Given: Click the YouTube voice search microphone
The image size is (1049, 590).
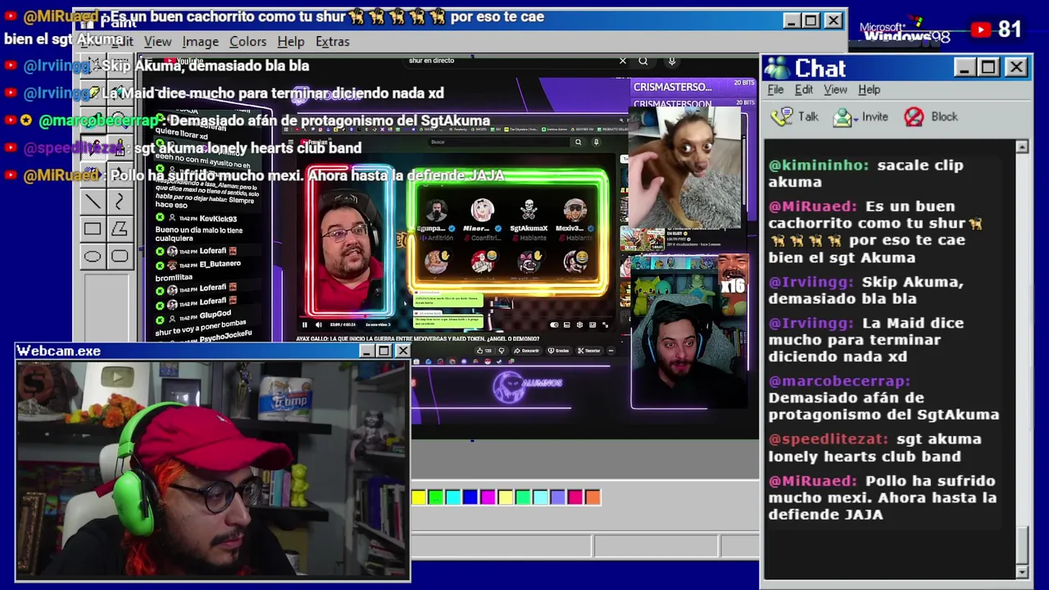Looking at the screenshot, I should tap(671, 61).
